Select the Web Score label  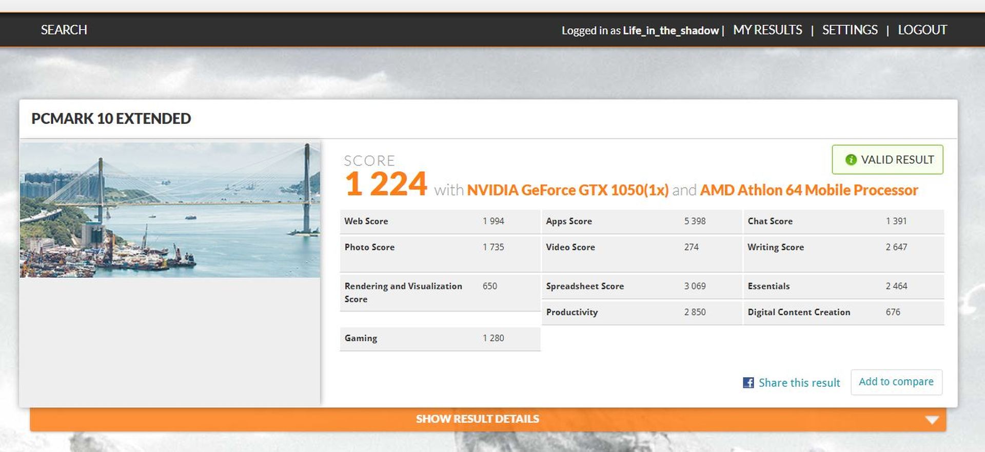(x=366, y=221)
